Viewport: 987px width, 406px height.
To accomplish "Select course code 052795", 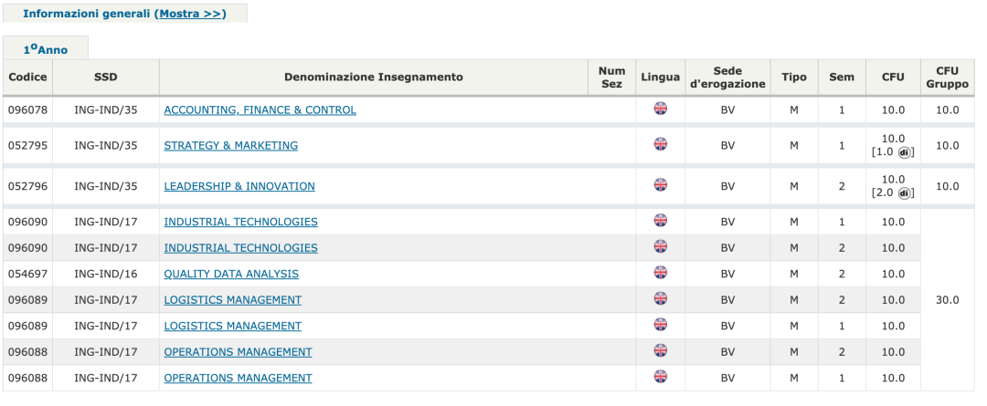I will pyautogui.click(x=27, y=146).
